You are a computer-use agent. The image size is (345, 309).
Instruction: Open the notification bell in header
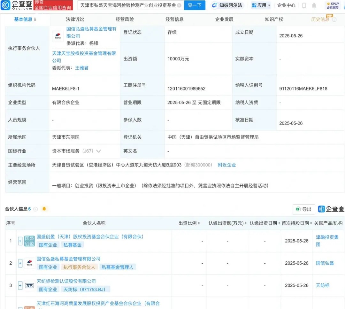click(x=314, y=5)
